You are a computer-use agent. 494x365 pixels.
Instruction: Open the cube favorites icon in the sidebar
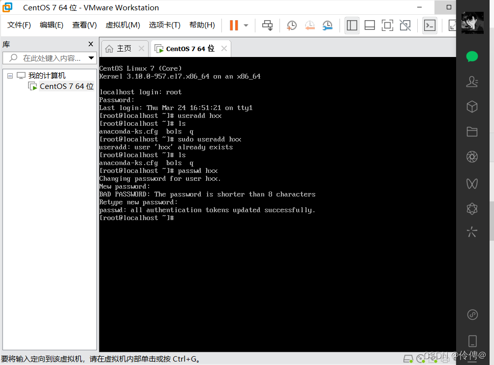tap(472, 107)
